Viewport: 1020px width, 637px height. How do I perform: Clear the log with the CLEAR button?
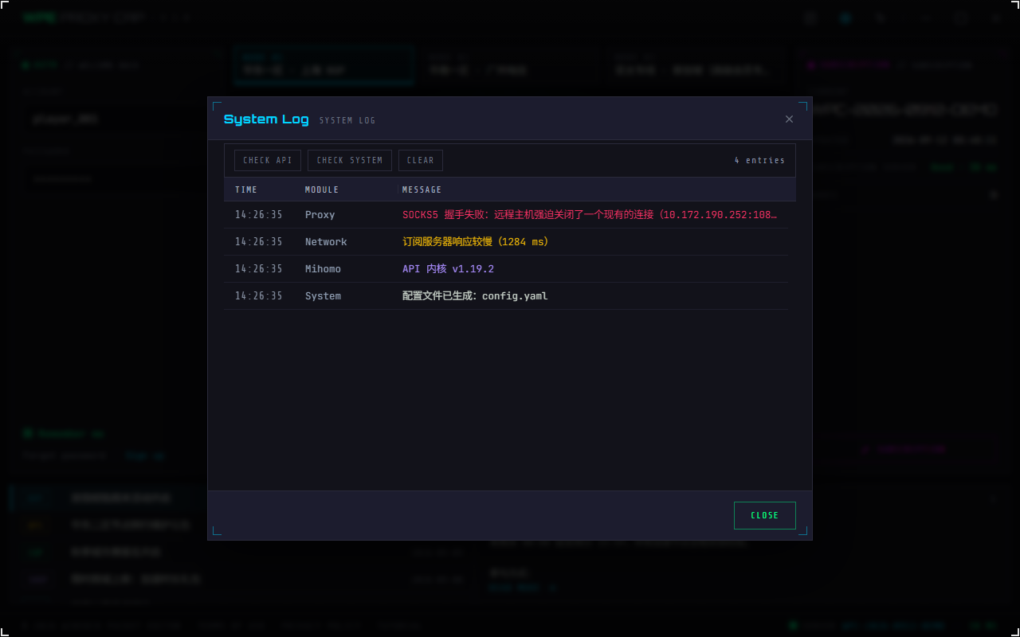(x=421, y=160)
